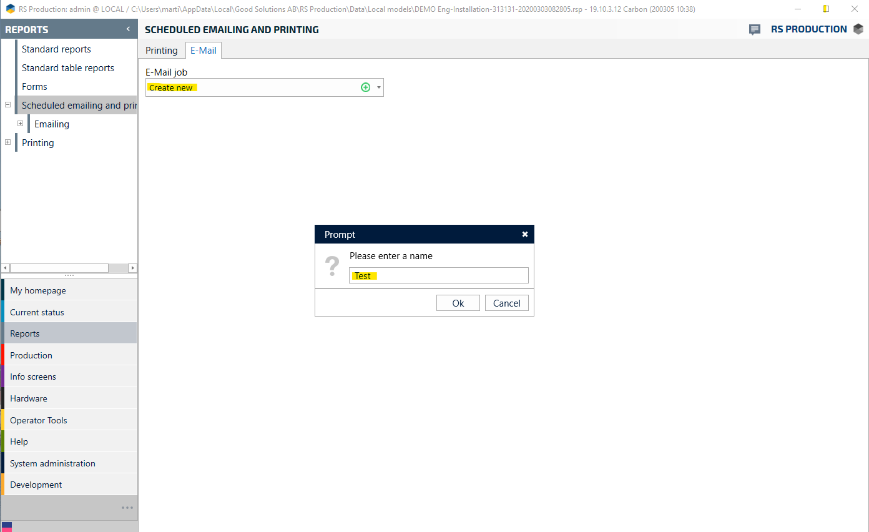The image size is (869, 532).
Task: Collapse the Scheduled emailing and printing node
Action: pyautogui.click(x=7, y=105)
